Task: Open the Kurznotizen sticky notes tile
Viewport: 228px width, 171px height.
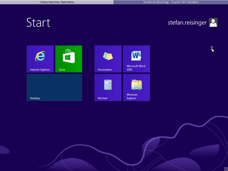Action: click(x=108, y=59)
